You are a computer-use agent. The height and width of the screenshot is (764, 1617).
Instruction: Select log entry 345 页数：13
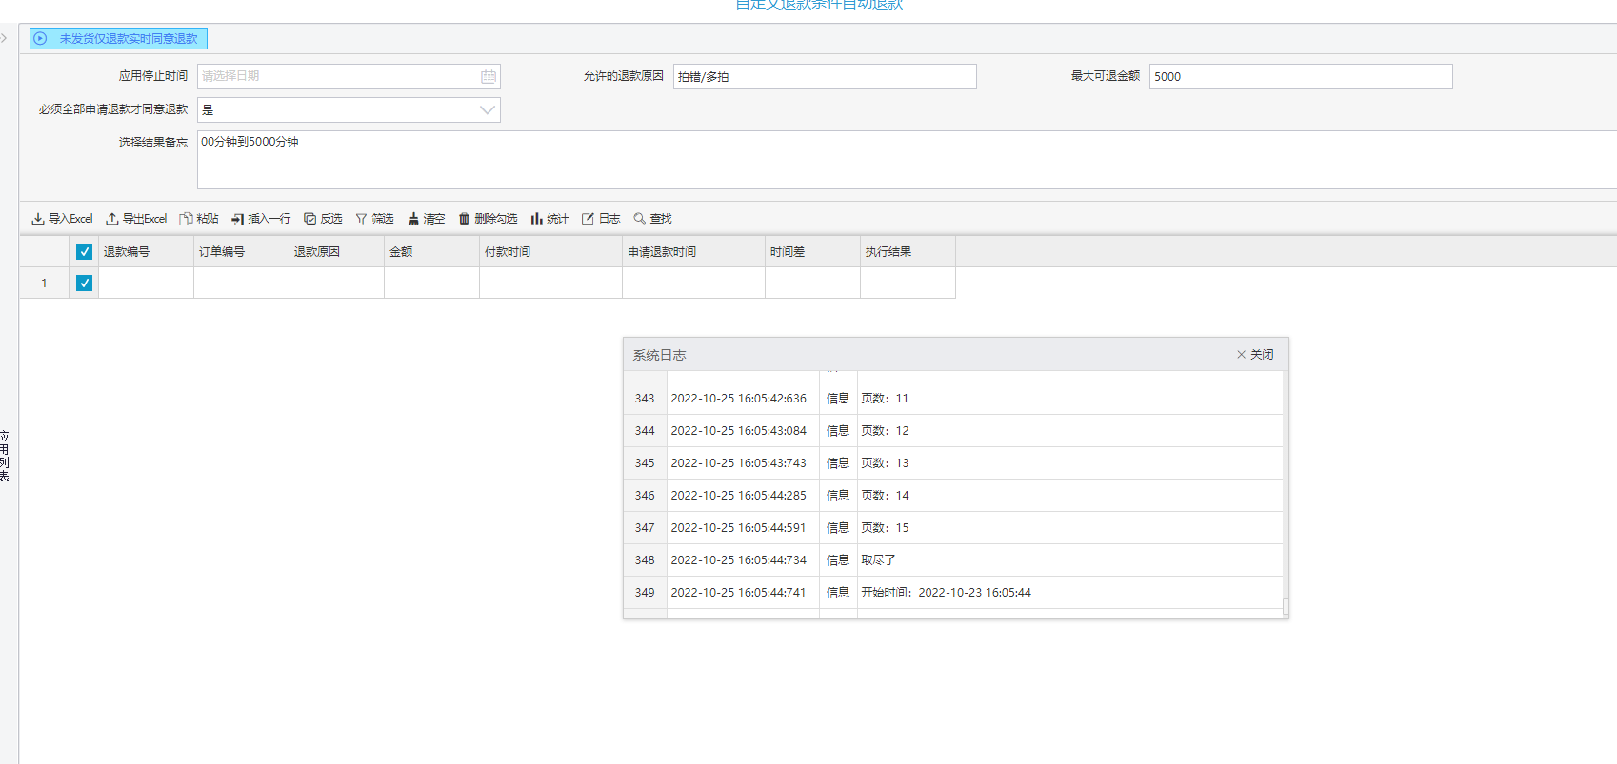pos(953,463)
